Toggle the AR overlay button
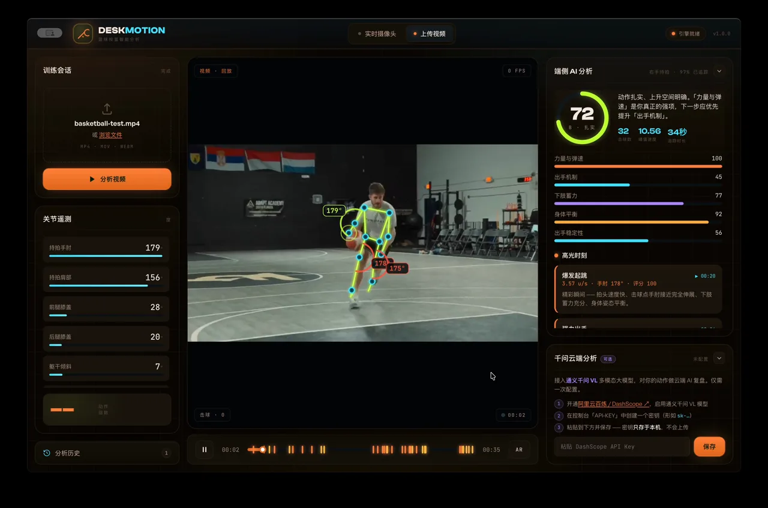This screenshot has width=768, height=508. 519,450
